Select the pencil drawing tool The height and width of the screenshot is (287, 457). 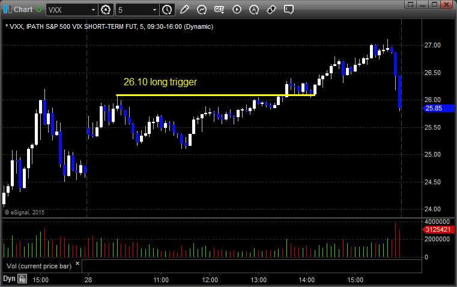(184, 10)
